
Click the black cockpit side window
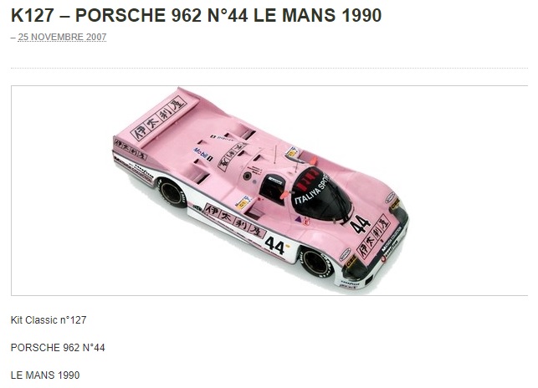[273, 188]
